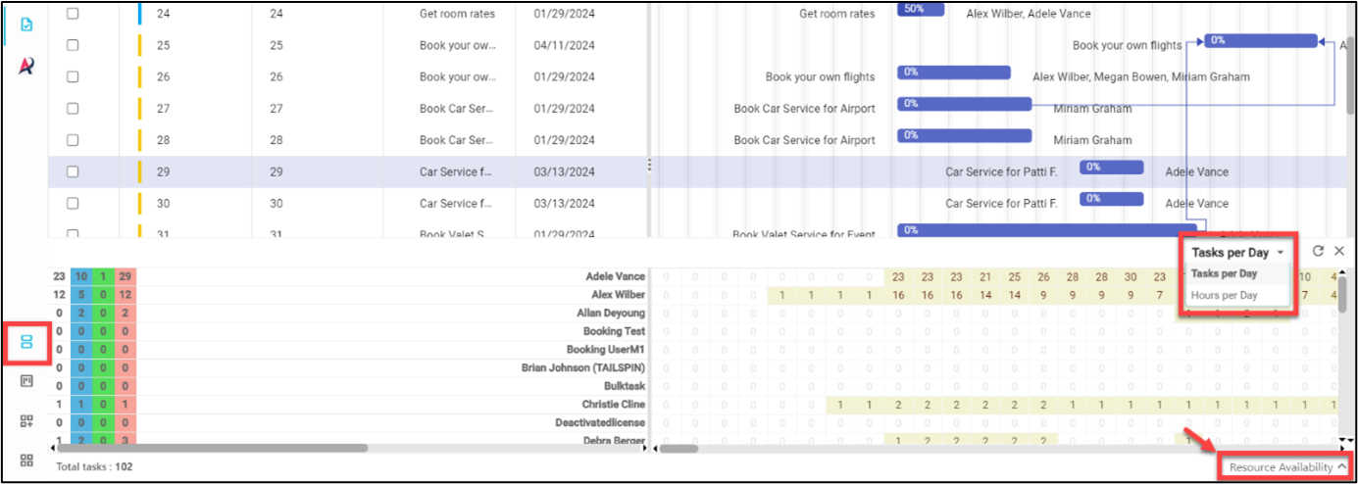Open the four-square grid icon at sidebar bottom
Viewport: 1358px width, 484px height.
click(x=26, y=460)
